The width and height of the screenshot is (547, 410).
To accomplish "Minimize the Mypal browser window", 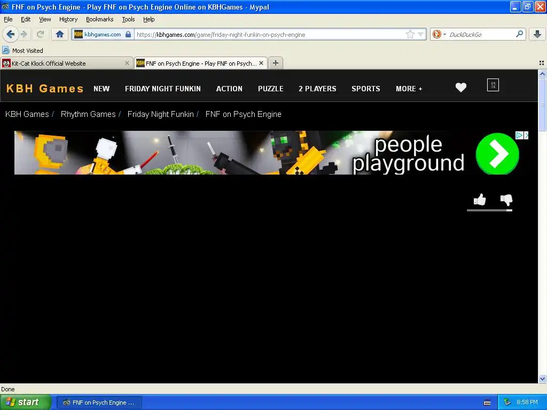I will tap(515, 6).
